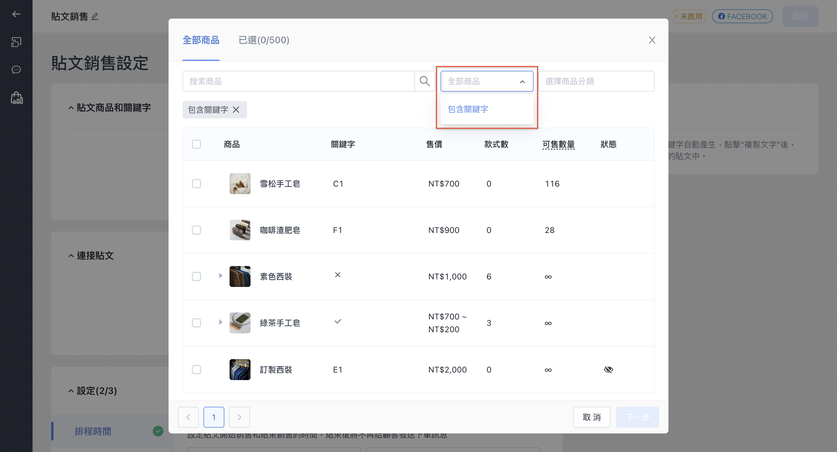Viewport: 837px width, 452px height.
Task: Click the 款式數 column header
Action: point(496,144)
